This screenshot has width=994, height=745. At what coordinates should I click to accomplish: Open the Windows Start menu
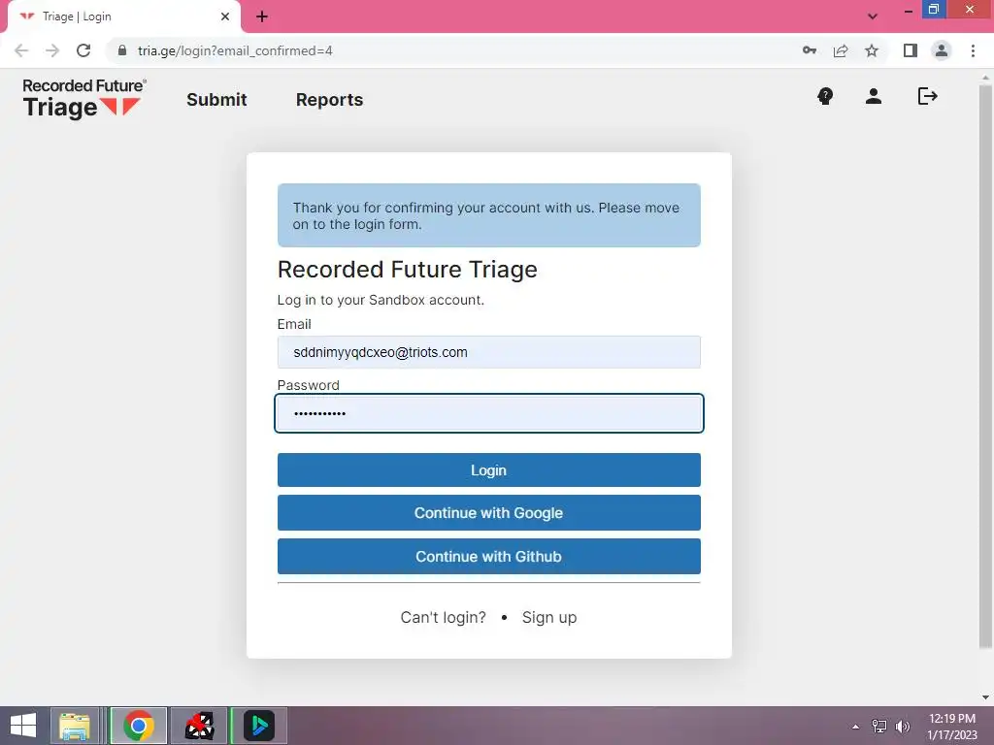click(23, 726)
